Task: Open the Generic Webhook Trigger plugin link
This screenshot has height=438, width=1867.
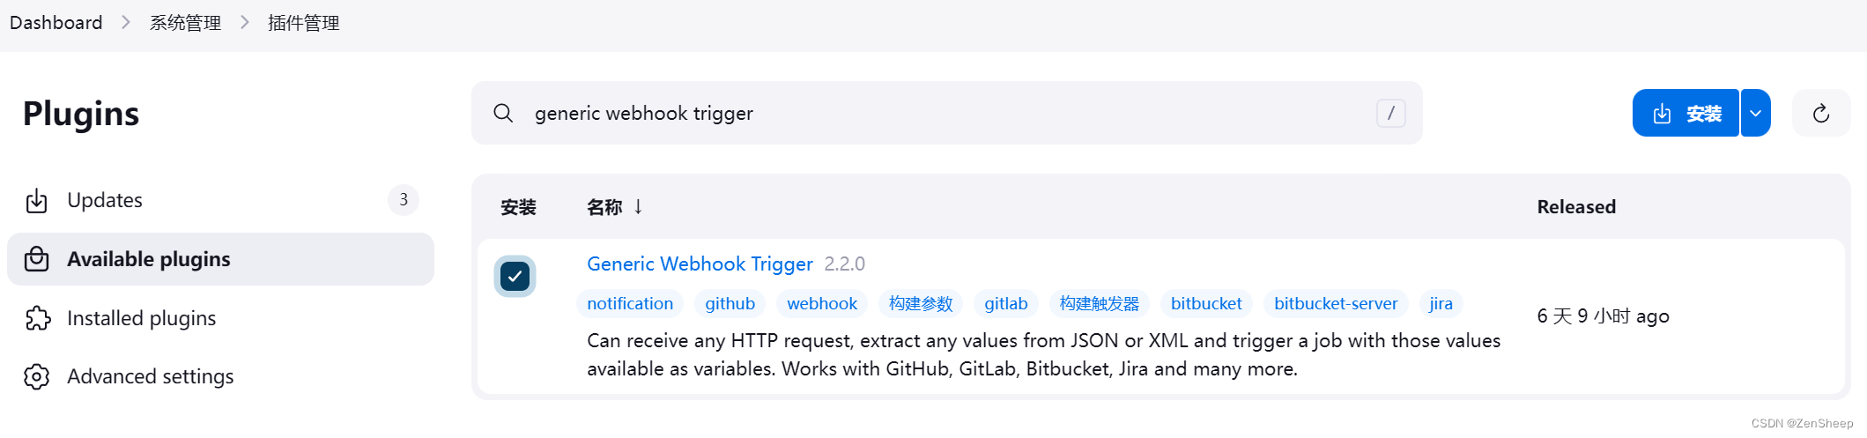Action: click(x=700, y=264)
